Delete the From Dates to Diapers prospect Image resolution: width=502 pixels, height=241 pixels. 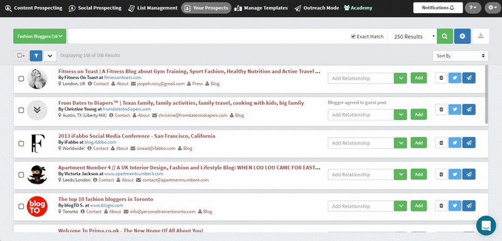click(441, 109)
